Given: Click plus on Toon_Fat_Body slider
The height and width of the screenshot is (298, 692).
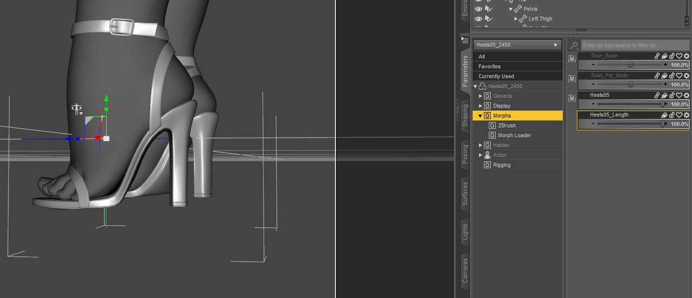Looking at the screenshot, I should 665,85.
